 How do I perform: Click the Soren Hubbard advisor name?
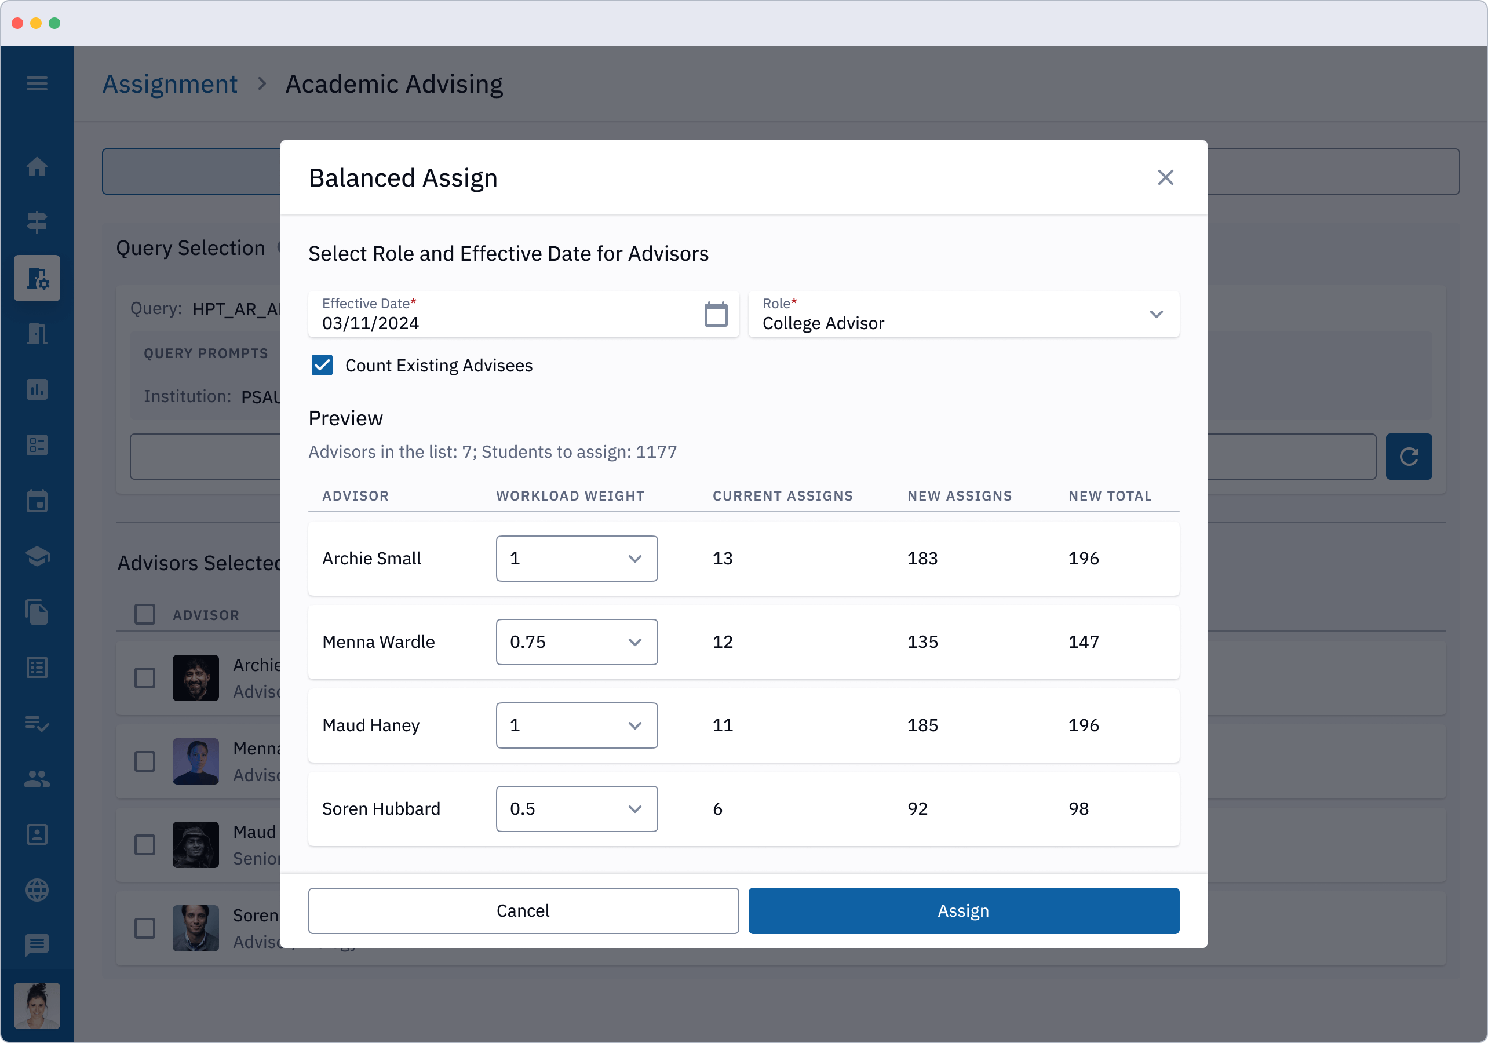[381, 809]
